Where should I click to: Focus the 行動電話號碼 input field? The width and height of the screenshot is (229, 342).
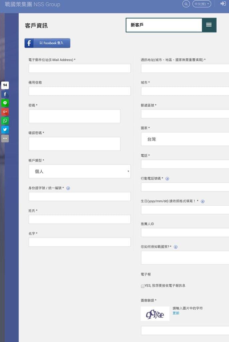coord(185,187)
